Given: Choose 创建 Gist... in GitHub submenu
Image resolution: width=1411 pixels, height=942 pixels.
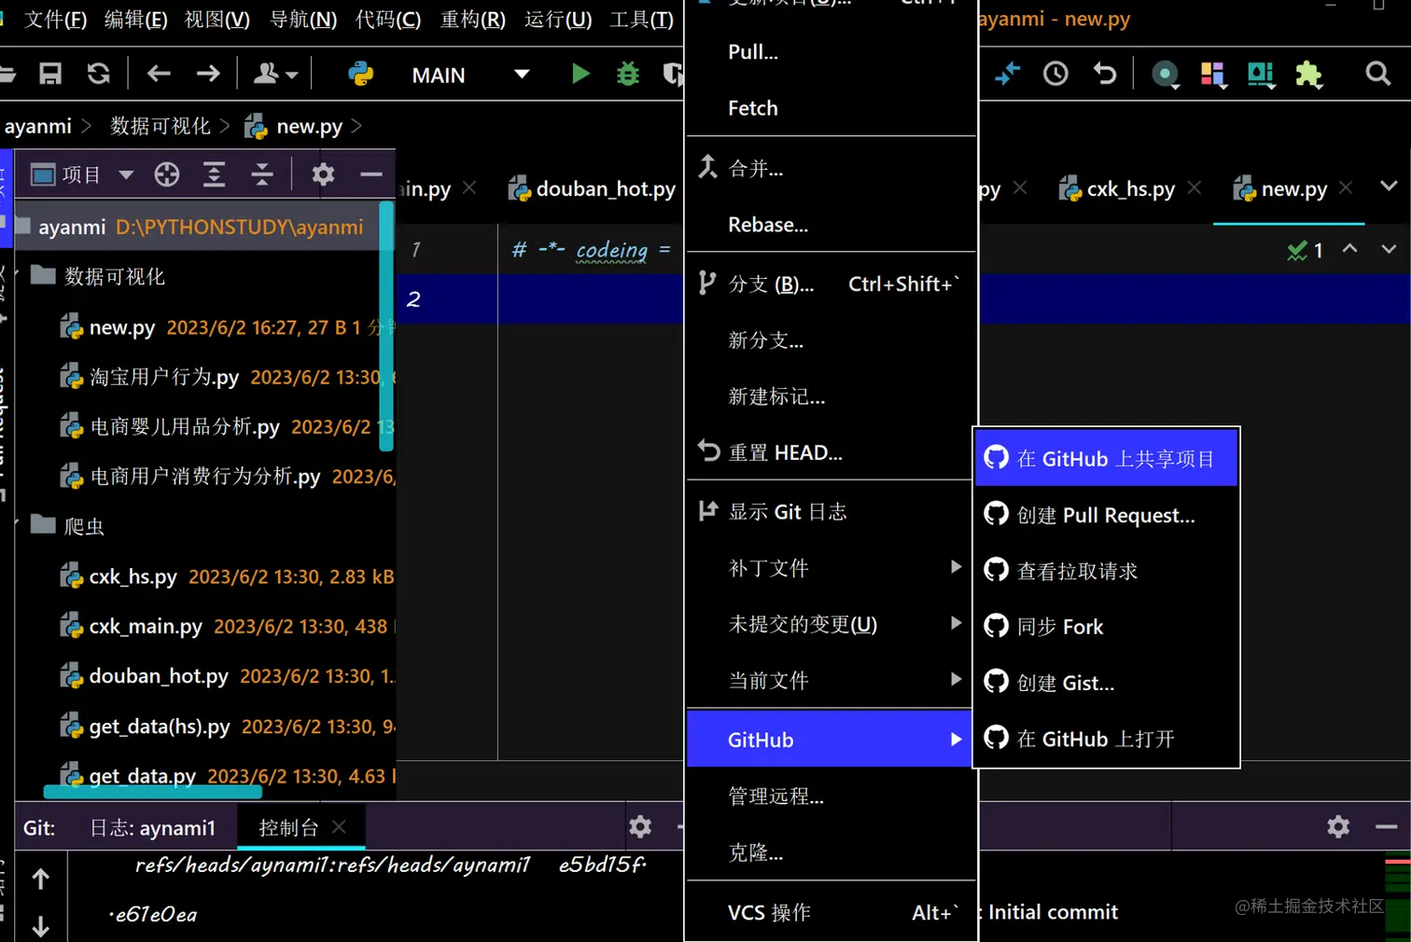Looking at the screenshot, I should [1107, 683].
